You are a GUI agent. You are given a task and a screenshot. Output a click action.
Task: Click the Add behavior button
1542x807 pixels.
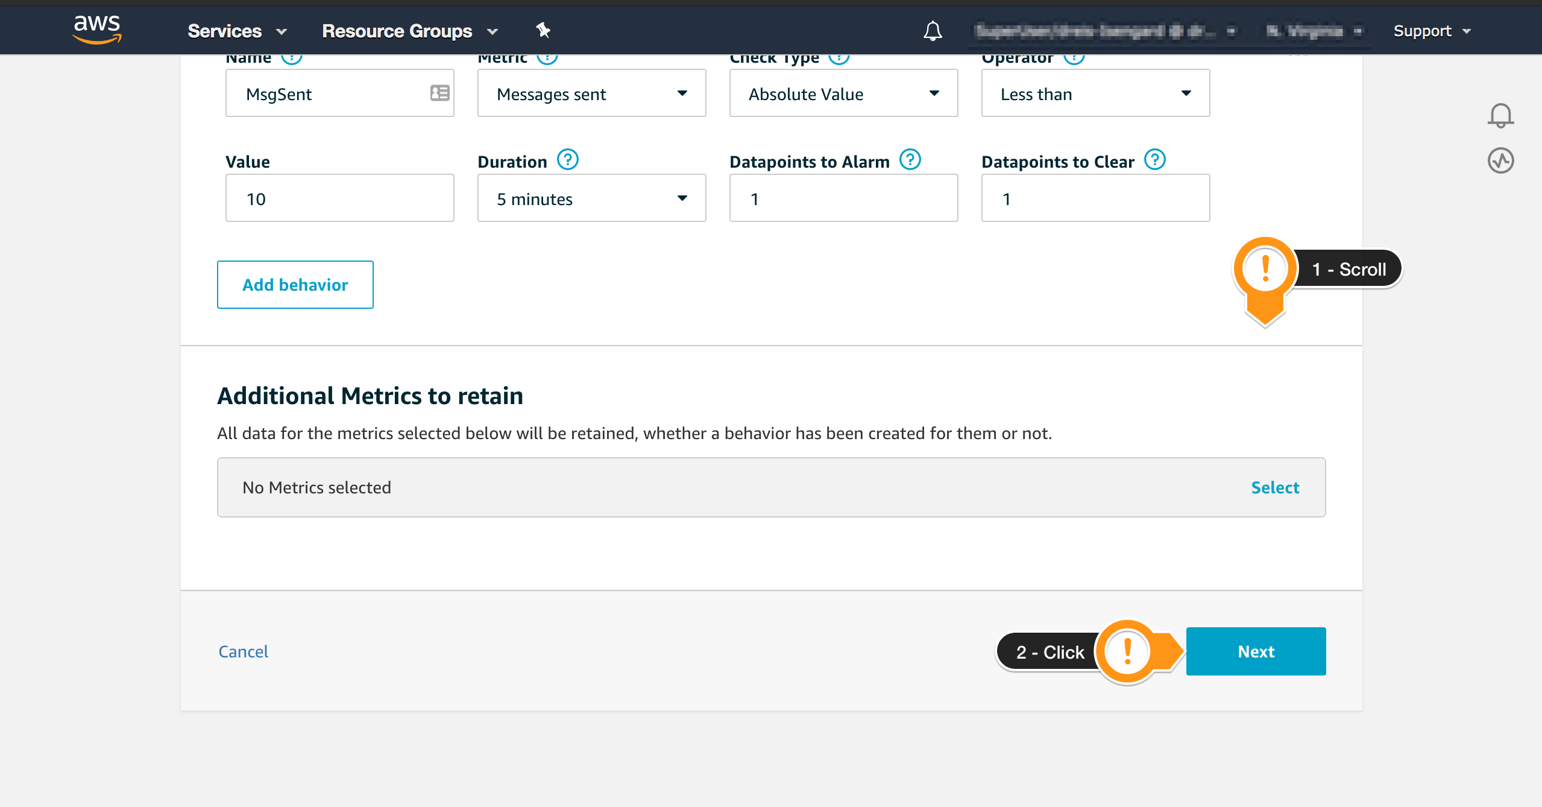(295, 285)
